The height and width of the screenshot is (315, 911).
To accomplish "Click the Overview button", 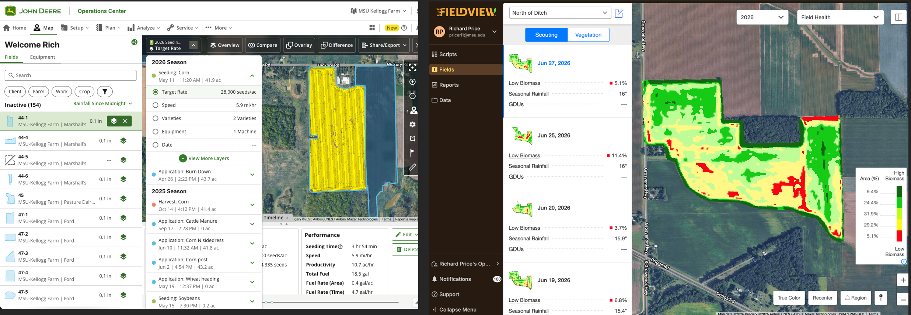I will point(224,45).
